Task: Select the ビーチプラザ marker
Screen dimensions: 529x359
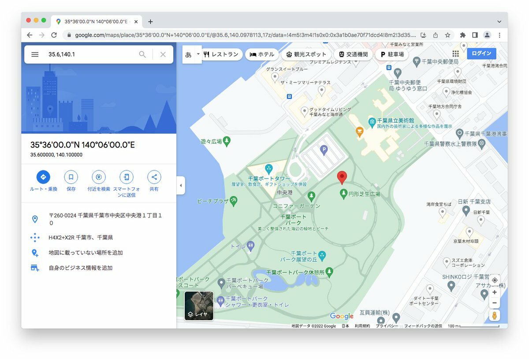Action: click(x=234, y=201)
